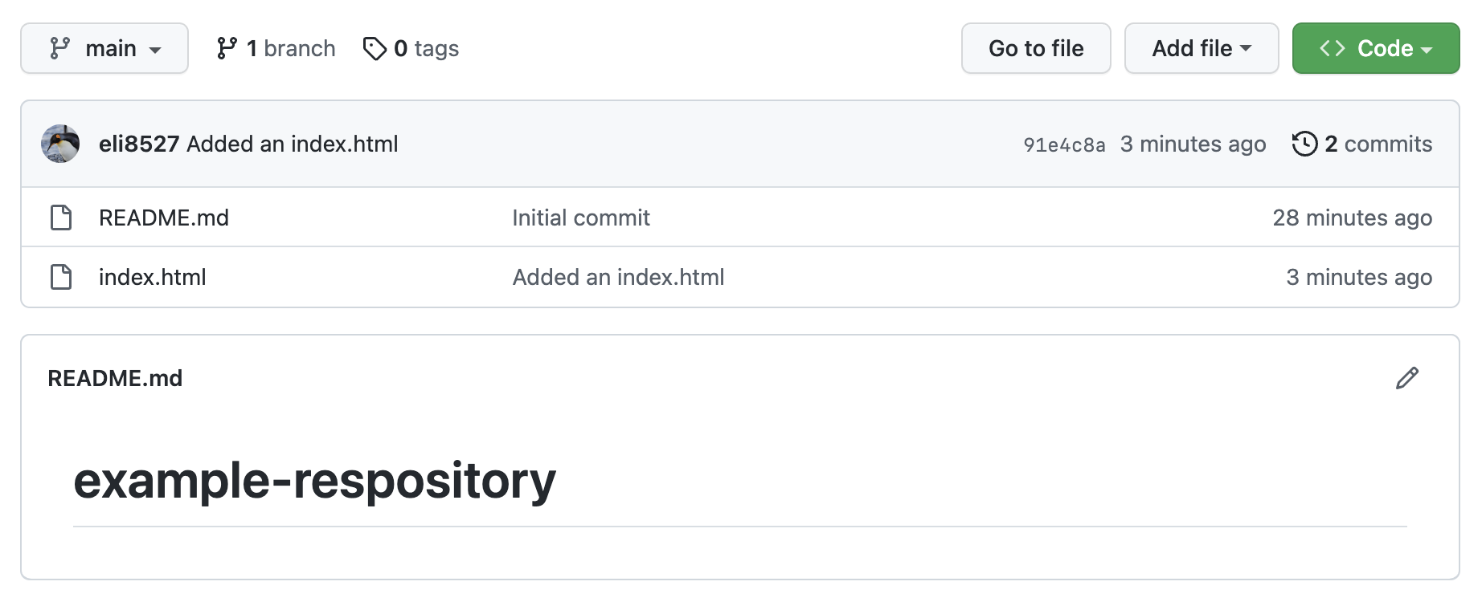Open the index.html file link
The width and height of the screenshot is (1482, 610).
[153, 277]
